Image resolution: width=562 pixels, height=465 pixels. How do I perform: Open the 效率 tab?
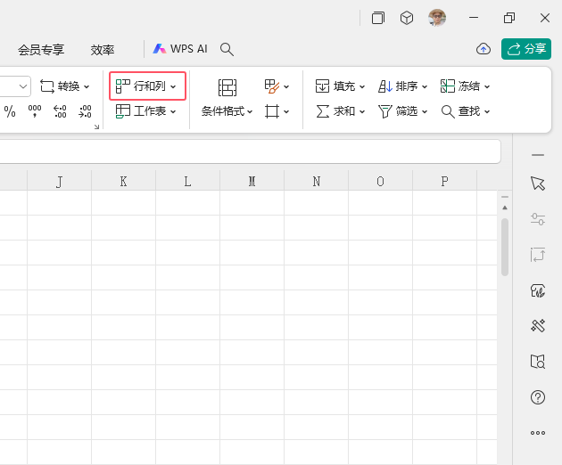coord(103,49)
